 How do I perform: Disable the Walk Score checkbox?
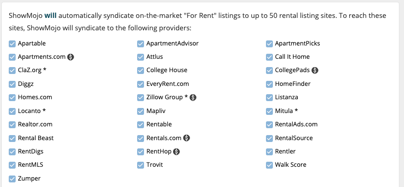[x=269, y=164]
